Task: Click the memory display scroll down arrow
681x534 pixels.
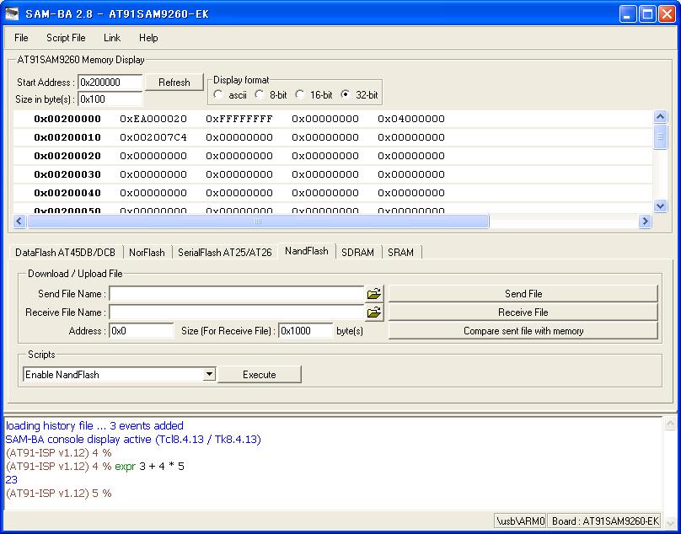Action: coord(660,206)
